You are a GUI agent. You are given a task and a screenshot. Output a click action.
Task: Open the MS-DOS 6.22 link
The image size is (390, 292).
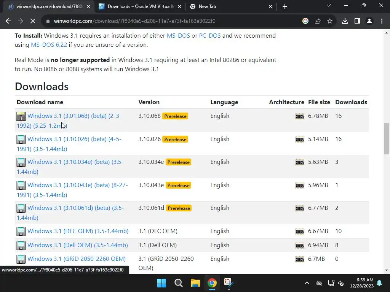pyautogui.click(x=49, y=45)
